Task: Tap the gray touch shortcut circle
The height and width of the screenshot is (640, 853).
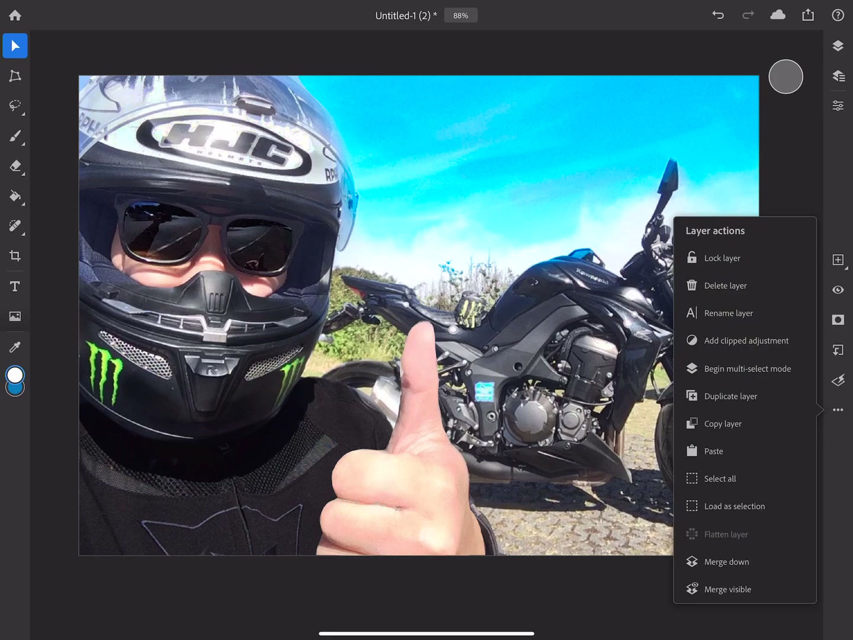Action: click(785, 76)
